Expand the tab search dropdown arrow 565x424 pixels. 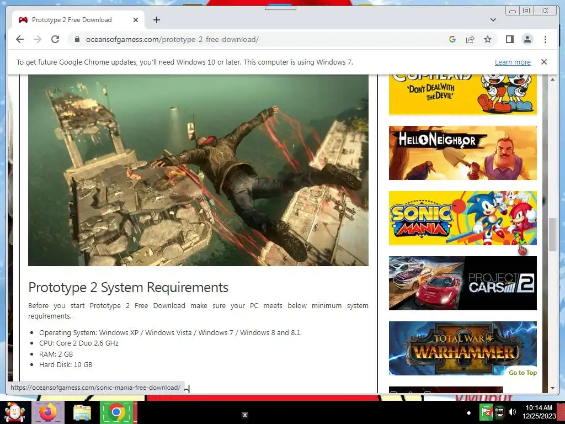(x=493, y=20)
